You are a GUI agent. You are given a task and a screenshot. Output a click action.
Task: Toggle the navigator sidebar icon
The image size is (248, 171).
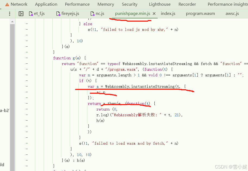pyautogui.click(x=21, y=14)
